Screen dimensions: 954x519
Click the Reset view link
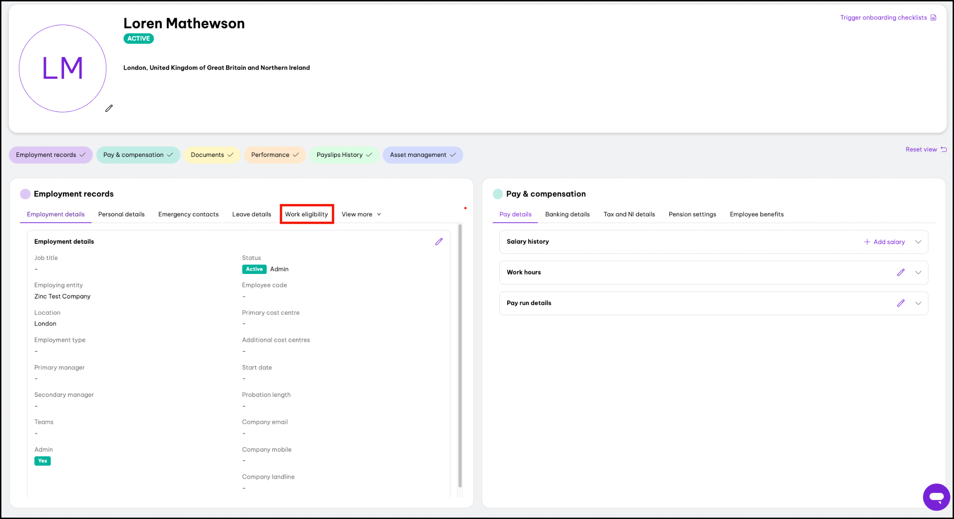pos(921,149)
